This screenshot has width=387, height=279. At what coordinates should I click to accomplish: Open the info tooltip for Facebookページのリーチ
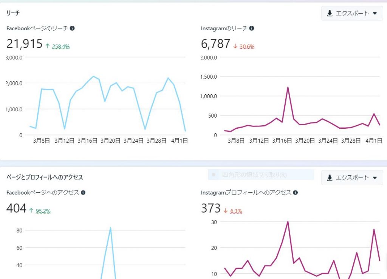pyautogui.click(x=72, y=28)
